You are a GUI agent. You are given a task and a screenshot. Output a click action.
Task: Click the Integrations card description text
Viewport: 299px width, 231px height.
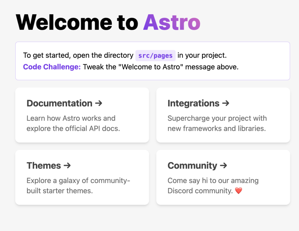217,123
